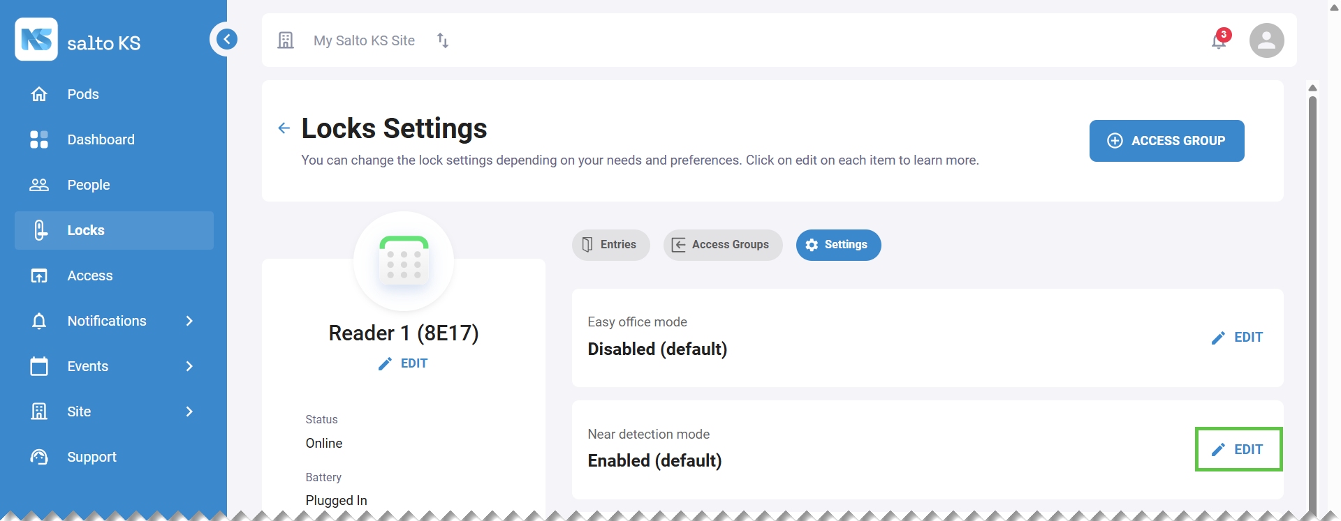Click the Locks icon in the sidebar
1341x521 pixels.
click(39, 230)
